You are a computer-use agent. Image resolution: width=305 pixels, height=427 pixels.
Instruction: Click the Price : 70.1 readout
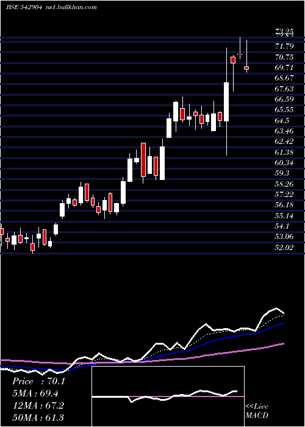(38, 381)
